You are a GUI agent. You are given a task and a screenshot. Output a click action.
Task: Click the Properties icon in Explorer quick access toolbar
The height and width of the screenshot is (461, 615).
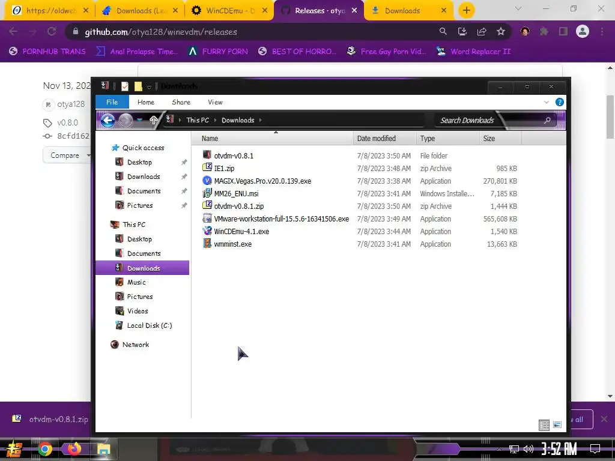125,86
